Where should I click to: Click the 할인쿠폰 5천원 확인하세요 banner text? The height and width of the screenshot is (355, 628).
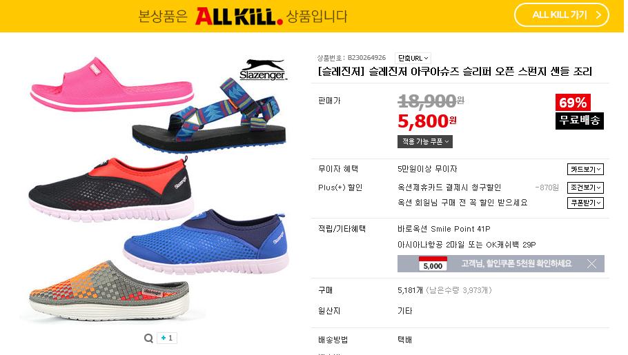pyautogui.click(x=516, y=264)
